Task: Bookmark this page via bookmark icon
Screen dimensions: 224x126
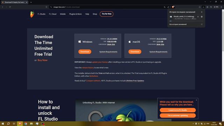Action: (x=47, y=7)
